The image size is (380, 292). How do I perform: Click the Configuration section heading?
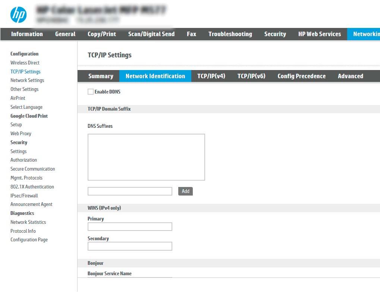pyautogui.click(x=25, y=54)
